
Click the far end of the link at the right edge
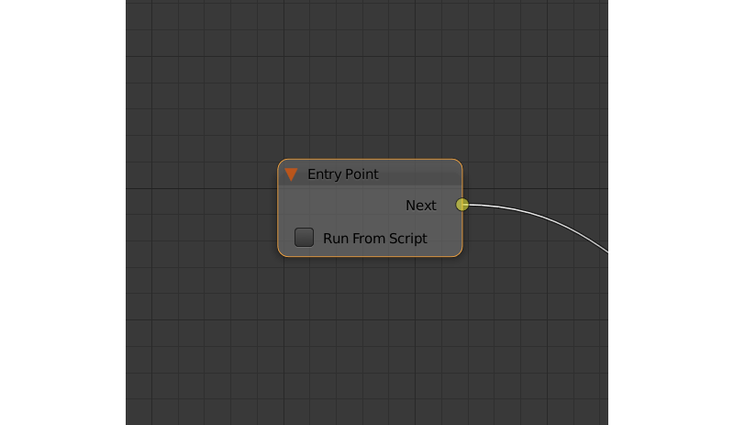(605, 251)
